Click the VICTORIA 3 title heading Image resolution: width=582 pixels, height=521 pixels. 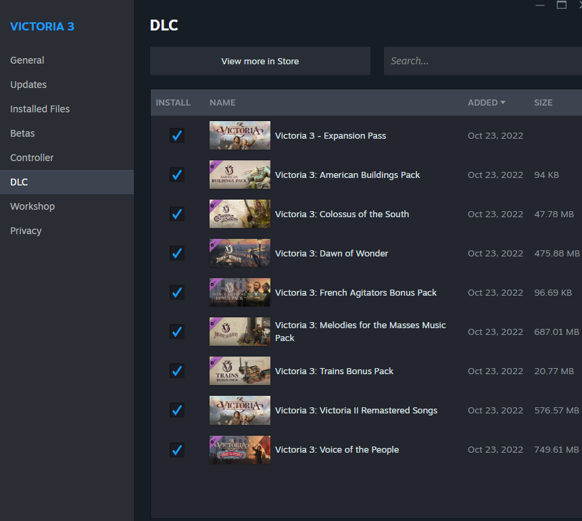point(43,26)
